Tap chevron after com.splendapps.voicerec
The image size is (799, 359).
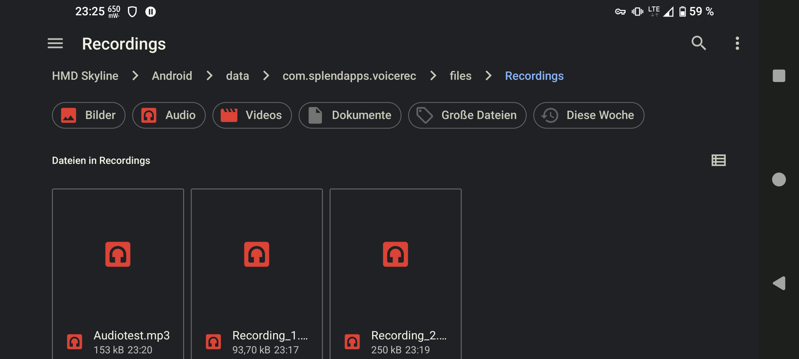tap(433, 76)
